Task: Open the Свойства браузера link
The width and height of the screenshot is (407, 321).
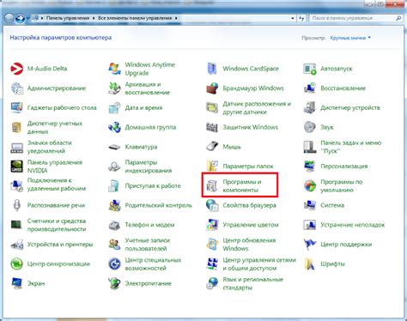Action: tap(250, 205)
